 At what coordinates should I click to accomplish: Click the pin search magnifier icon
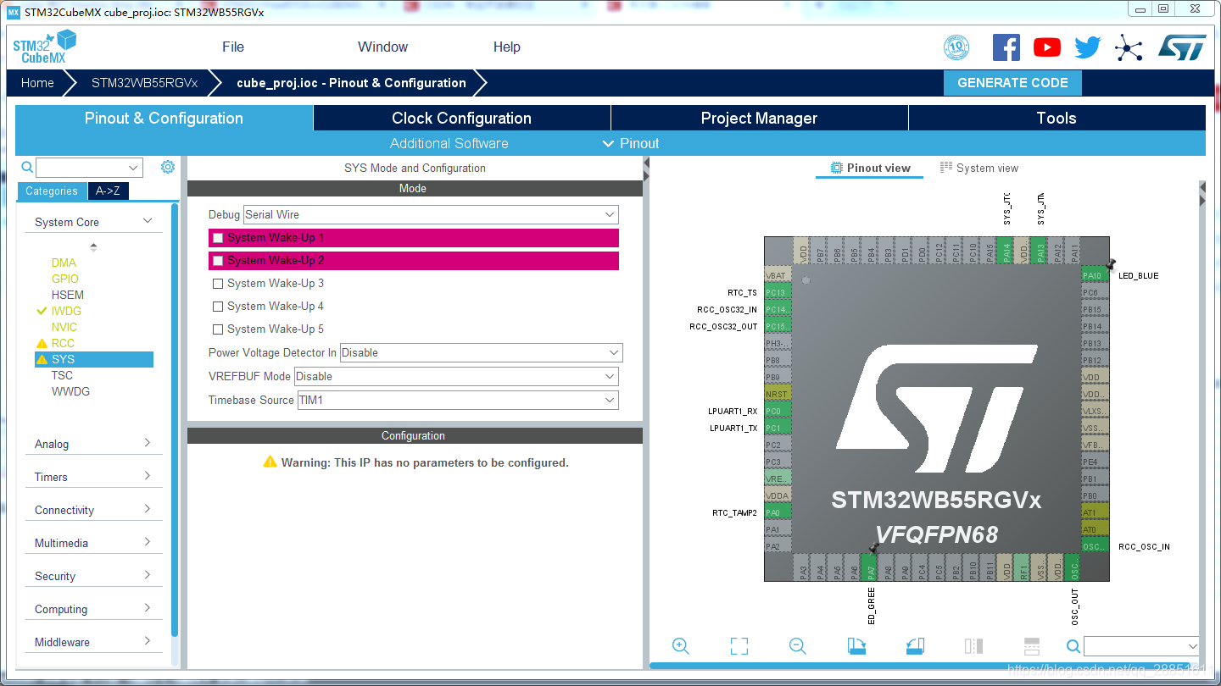point(1073,646)
